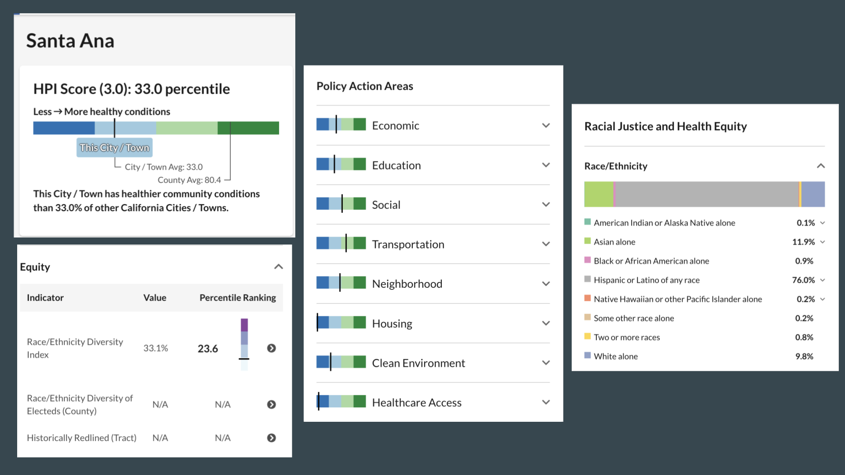The width and height of the screenshot is (845, 475).
Task: Open details arrow for Diversity of Electeds row
Action: pyautogui.click(x=272, y=405)
